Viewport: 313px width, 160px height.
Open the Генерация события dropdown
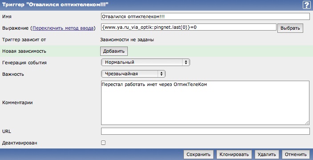(146, 62)
